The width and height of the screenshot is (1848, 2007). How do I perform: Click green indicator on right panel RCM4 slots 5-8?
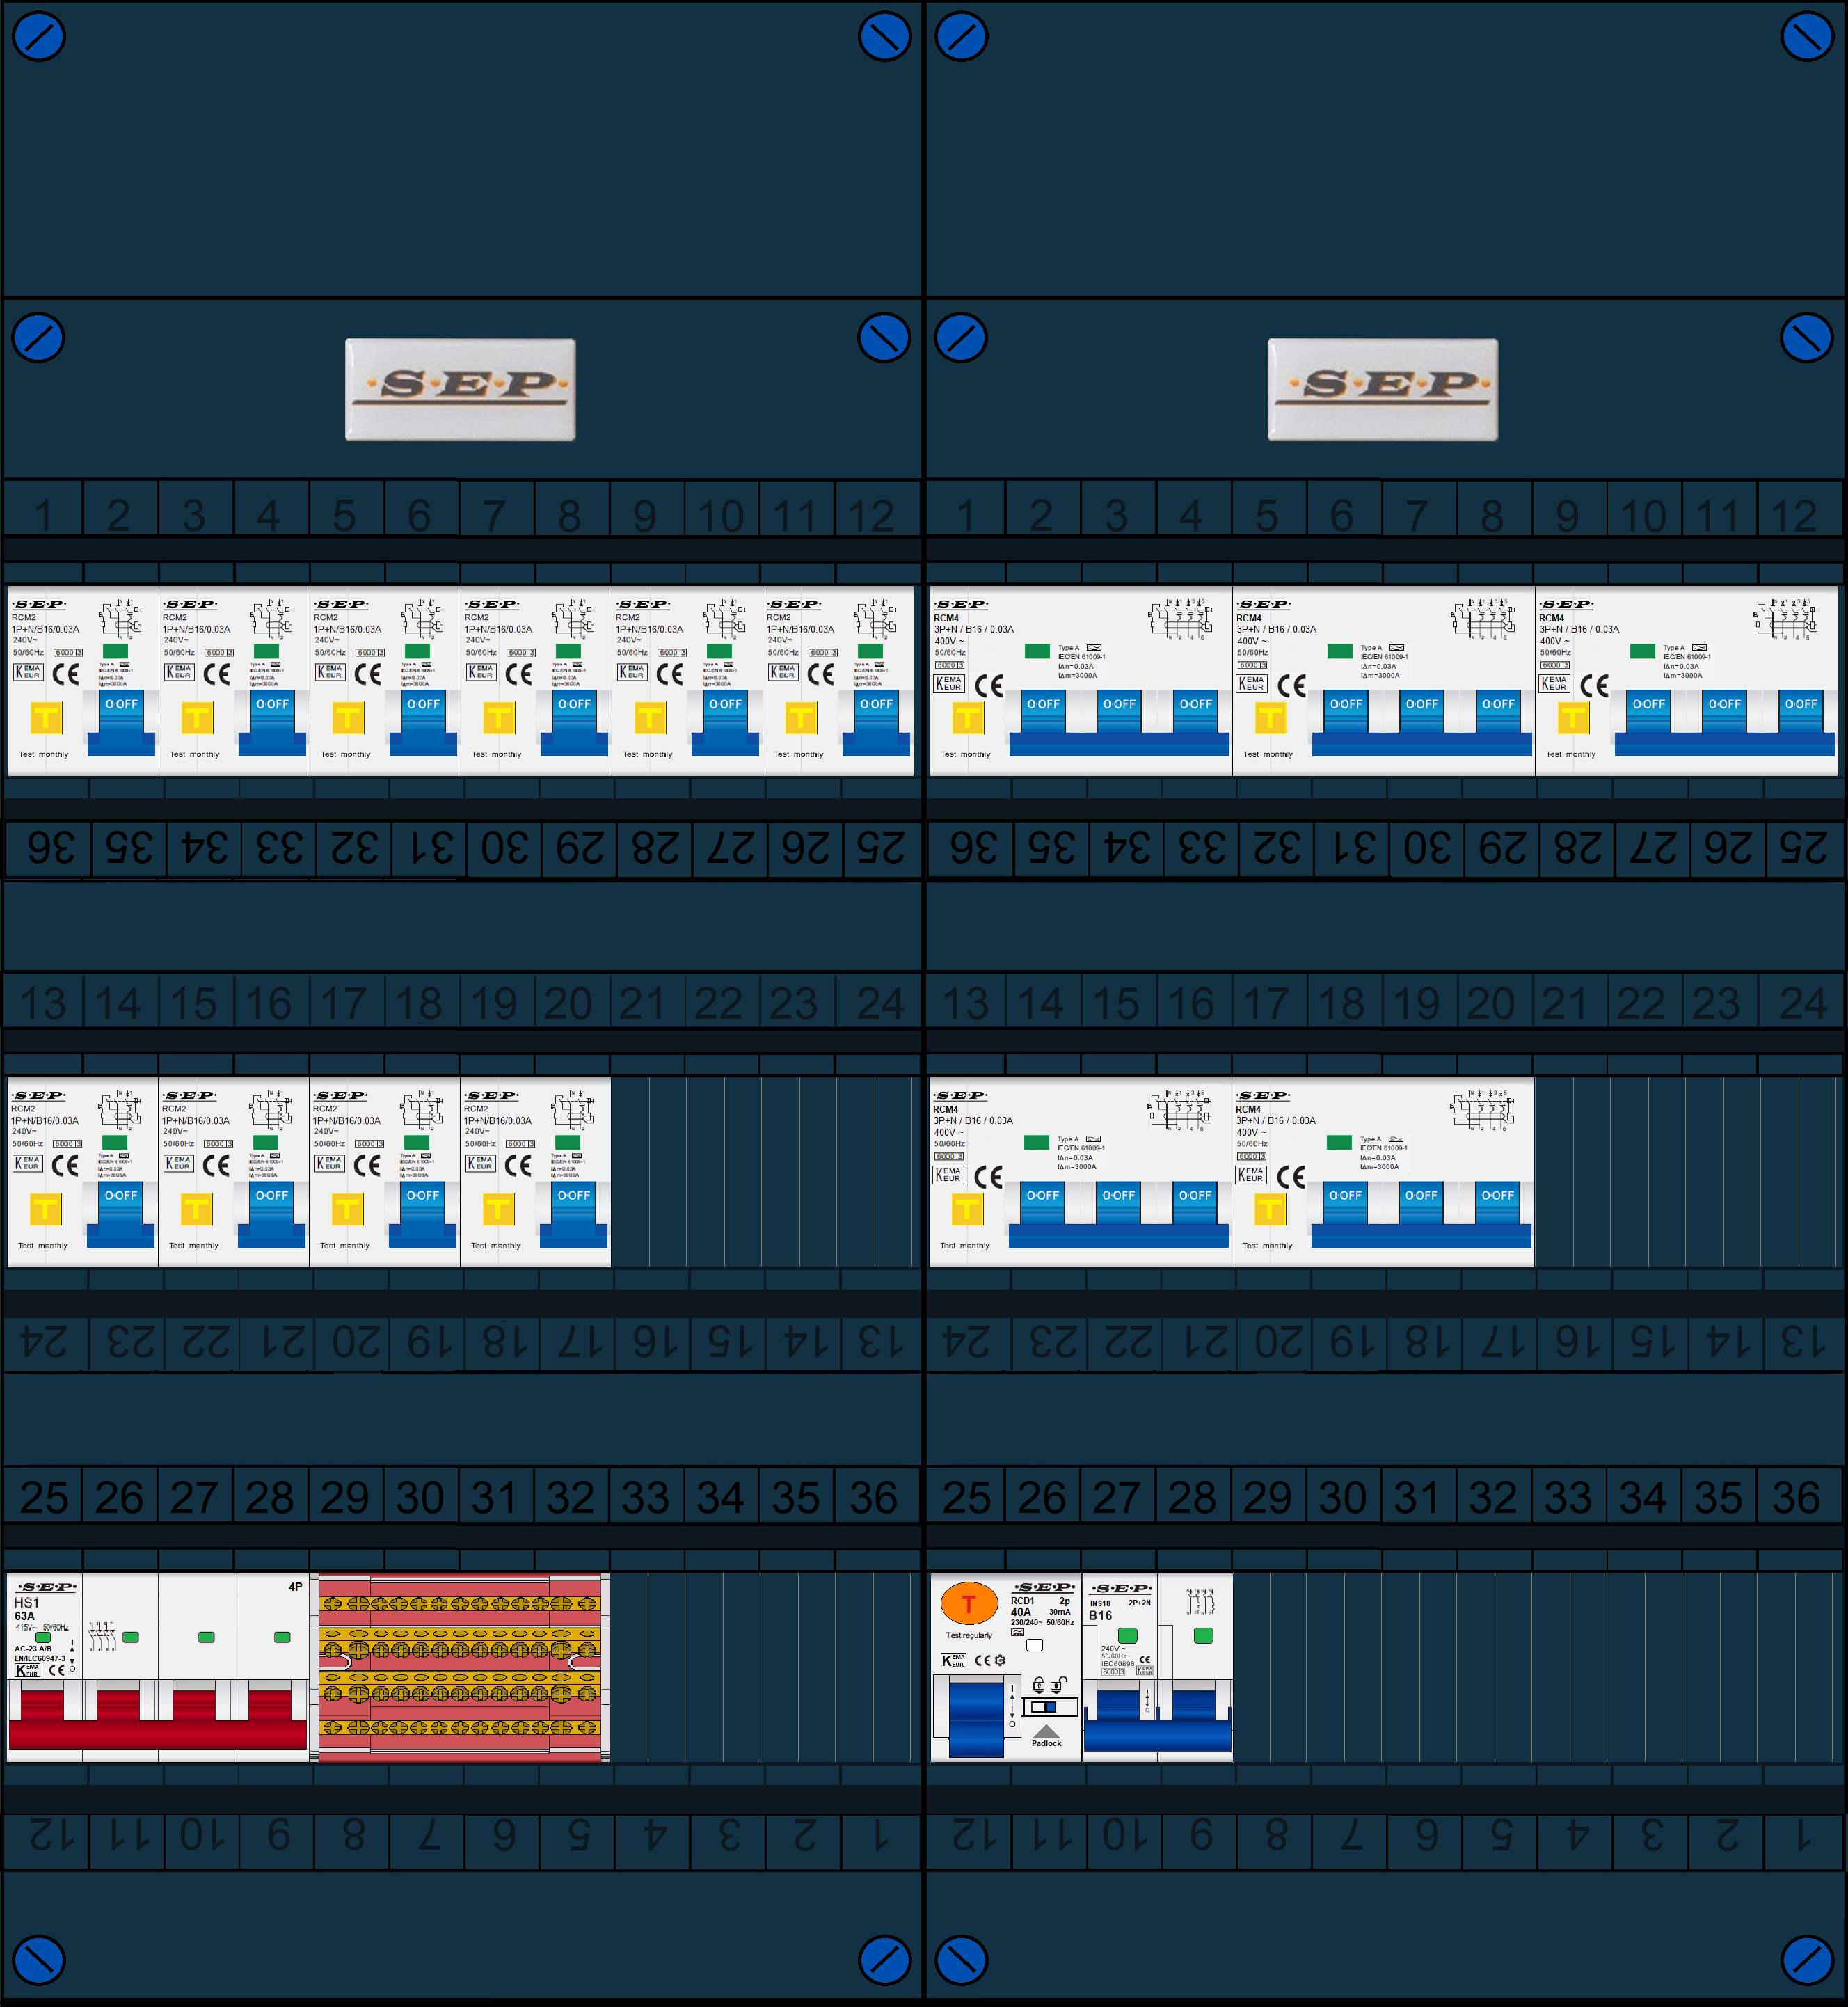tap(1339, 651)
